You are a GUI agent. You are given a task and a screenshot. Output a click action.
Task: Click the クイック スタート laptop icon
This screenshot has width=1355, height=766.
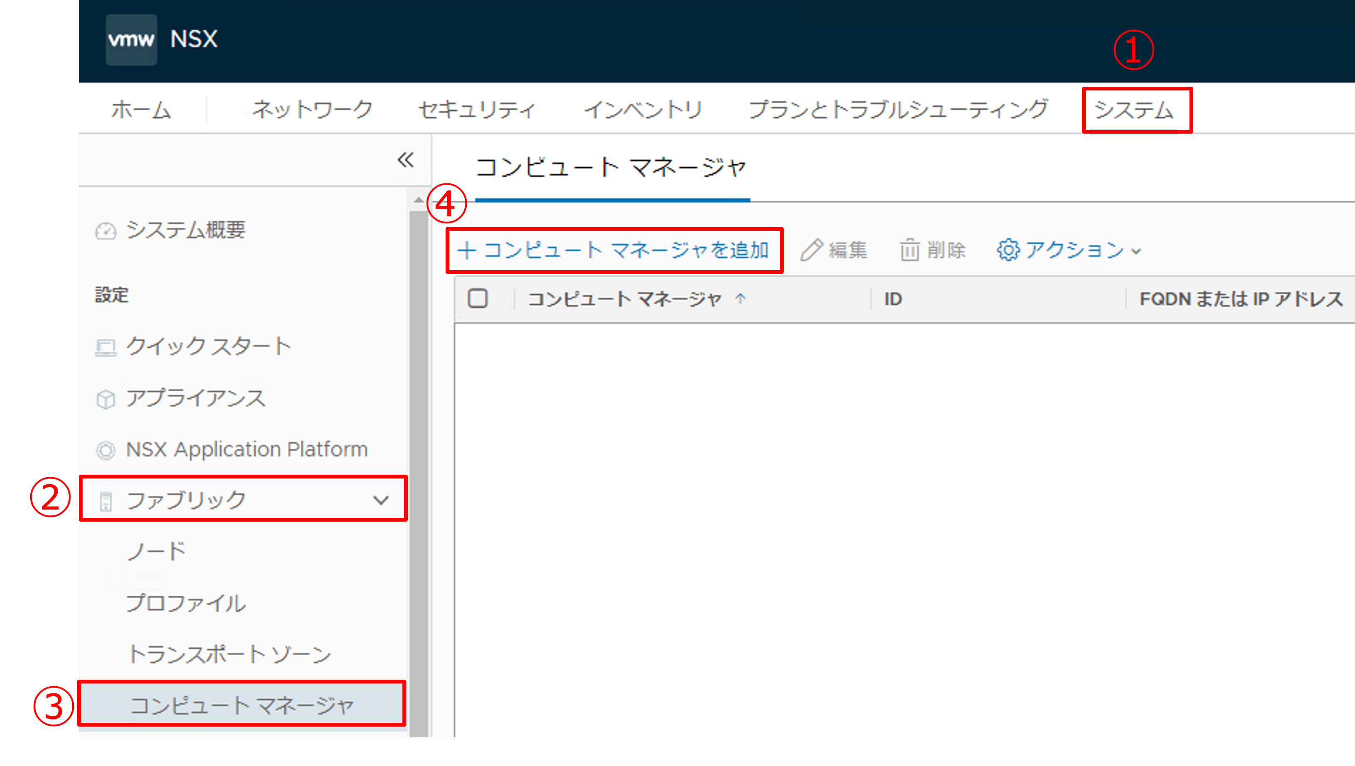pos(106,347)
